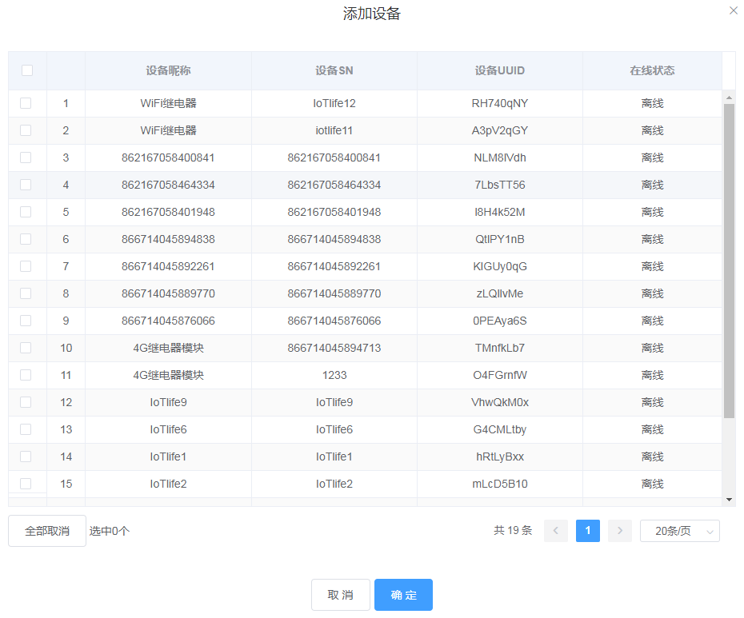
Task: Click the 全部取消 button
Action: pos(47,531)
